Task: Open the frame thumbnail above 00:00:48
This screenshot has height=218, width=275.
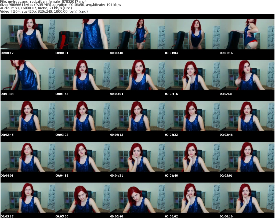Action: coord(137,34)
